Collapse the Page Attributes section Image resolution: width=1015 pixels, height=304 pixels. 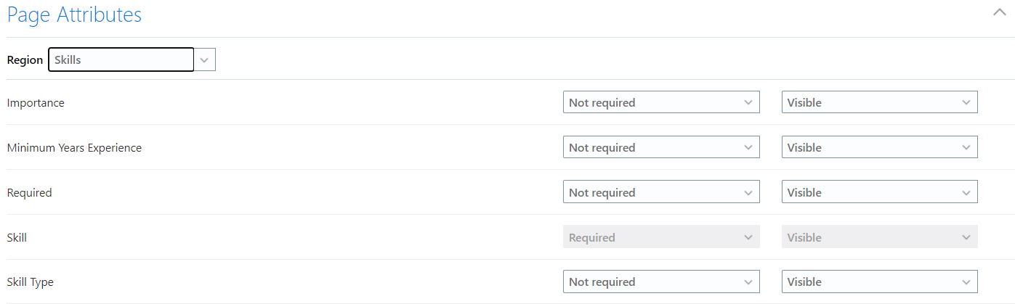coord(999,12)
